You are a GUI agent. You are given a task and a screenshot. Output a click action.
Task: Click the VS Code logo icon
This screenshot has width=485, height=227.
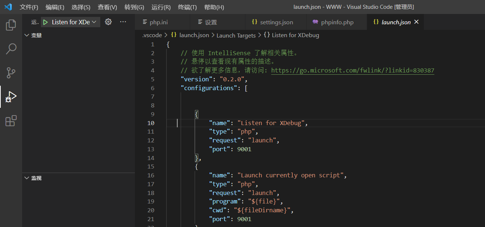point(8,7)
